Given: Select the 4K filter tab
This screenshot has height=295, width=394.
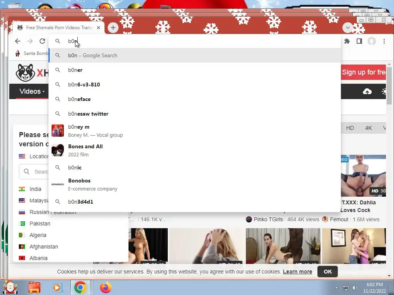Looking at the screenshot, I should click(368, 128).
